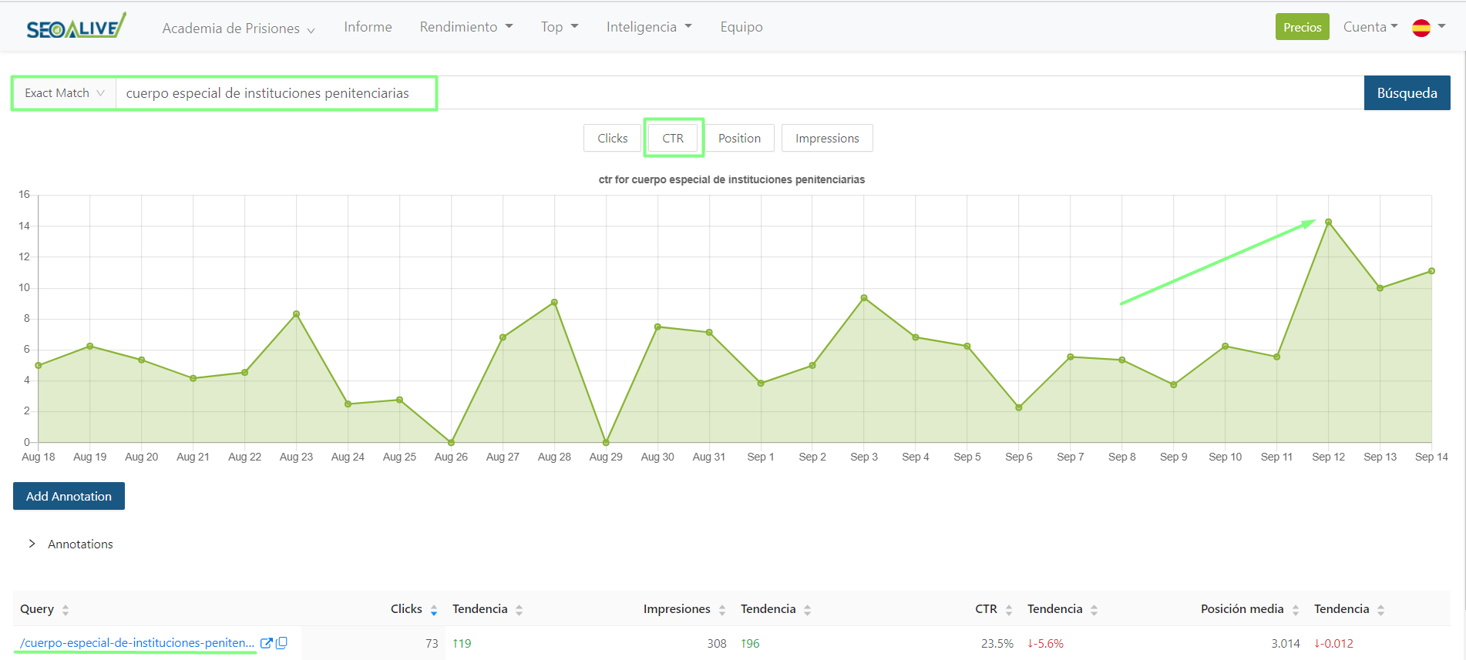Viewport: 1466px width, 660px height.
Task: Open the Rendimiento menu
Action: point(466,27)
